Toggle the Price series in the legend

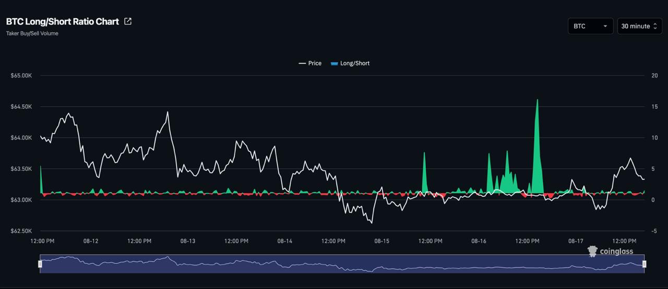coord(310,63)
